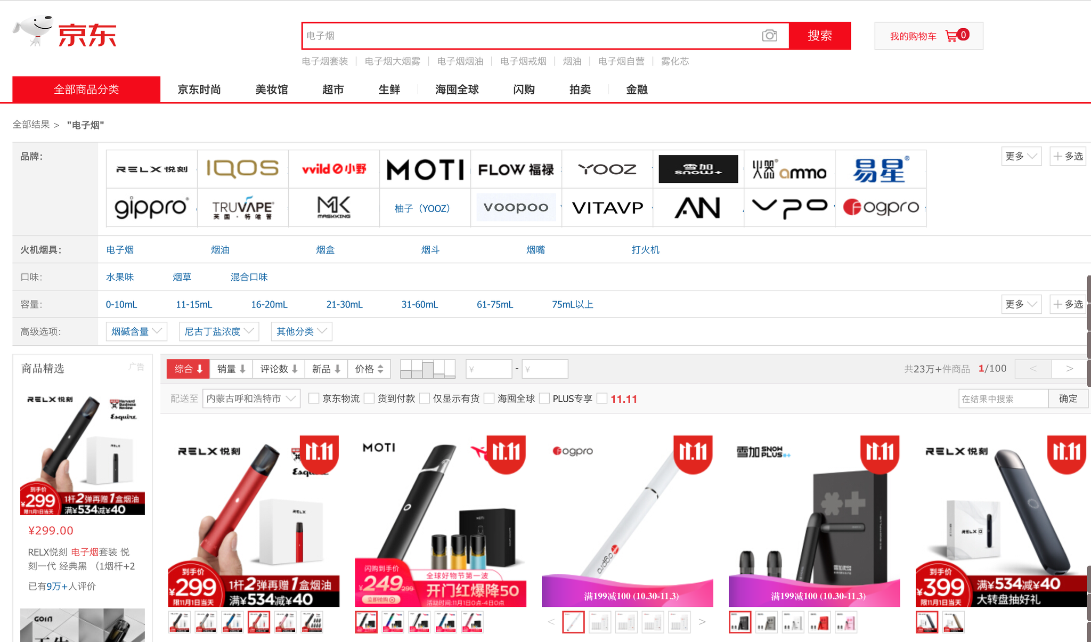Screen dimensions: 1091x642
Task: Click the JD dog logo
Action: coord(34,31)
